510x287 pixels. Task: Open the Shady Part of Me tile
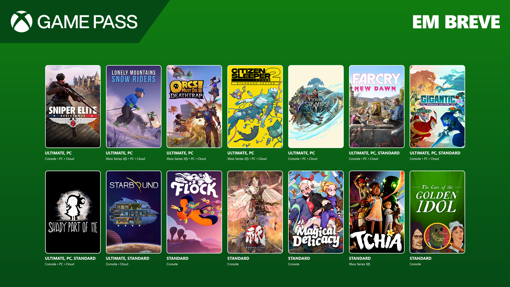click(x=73, y=212)
